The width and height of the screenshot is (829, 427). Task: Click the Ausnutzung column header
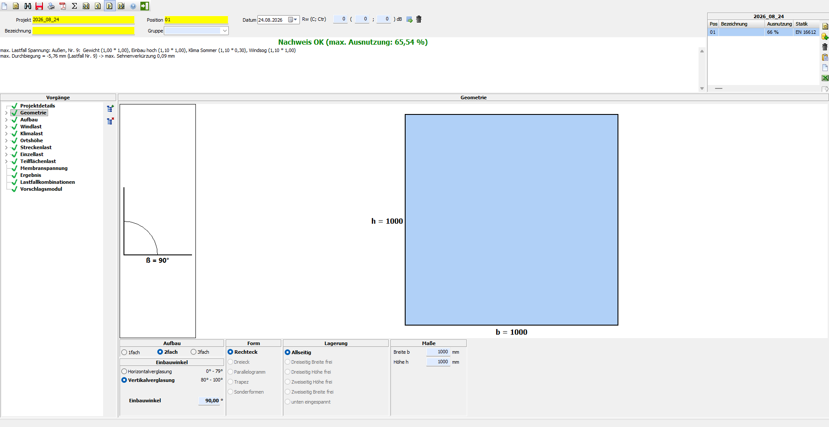tap(779, 24)
